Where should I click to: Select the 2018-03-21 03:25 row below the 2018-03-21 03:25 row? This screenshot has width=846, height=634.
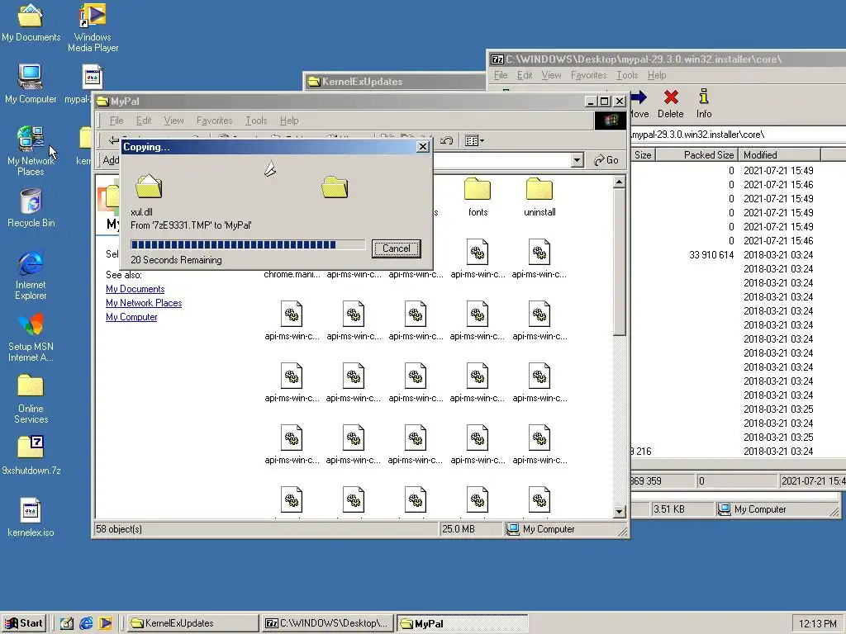point(778,438)
